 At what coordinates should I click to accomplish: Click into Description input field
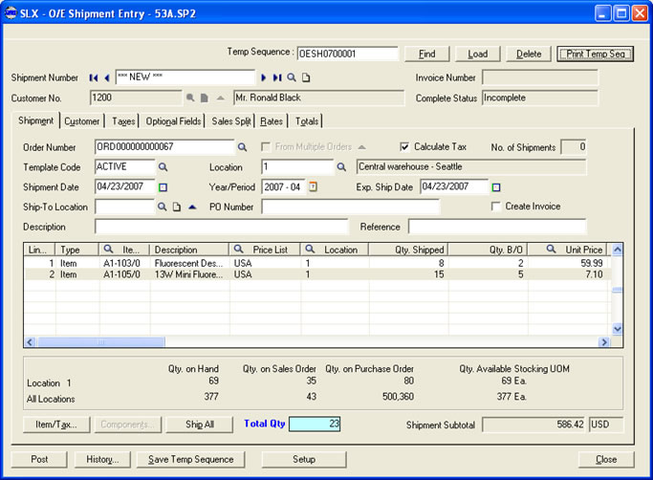pyautogui.click(x=222, y=227)
